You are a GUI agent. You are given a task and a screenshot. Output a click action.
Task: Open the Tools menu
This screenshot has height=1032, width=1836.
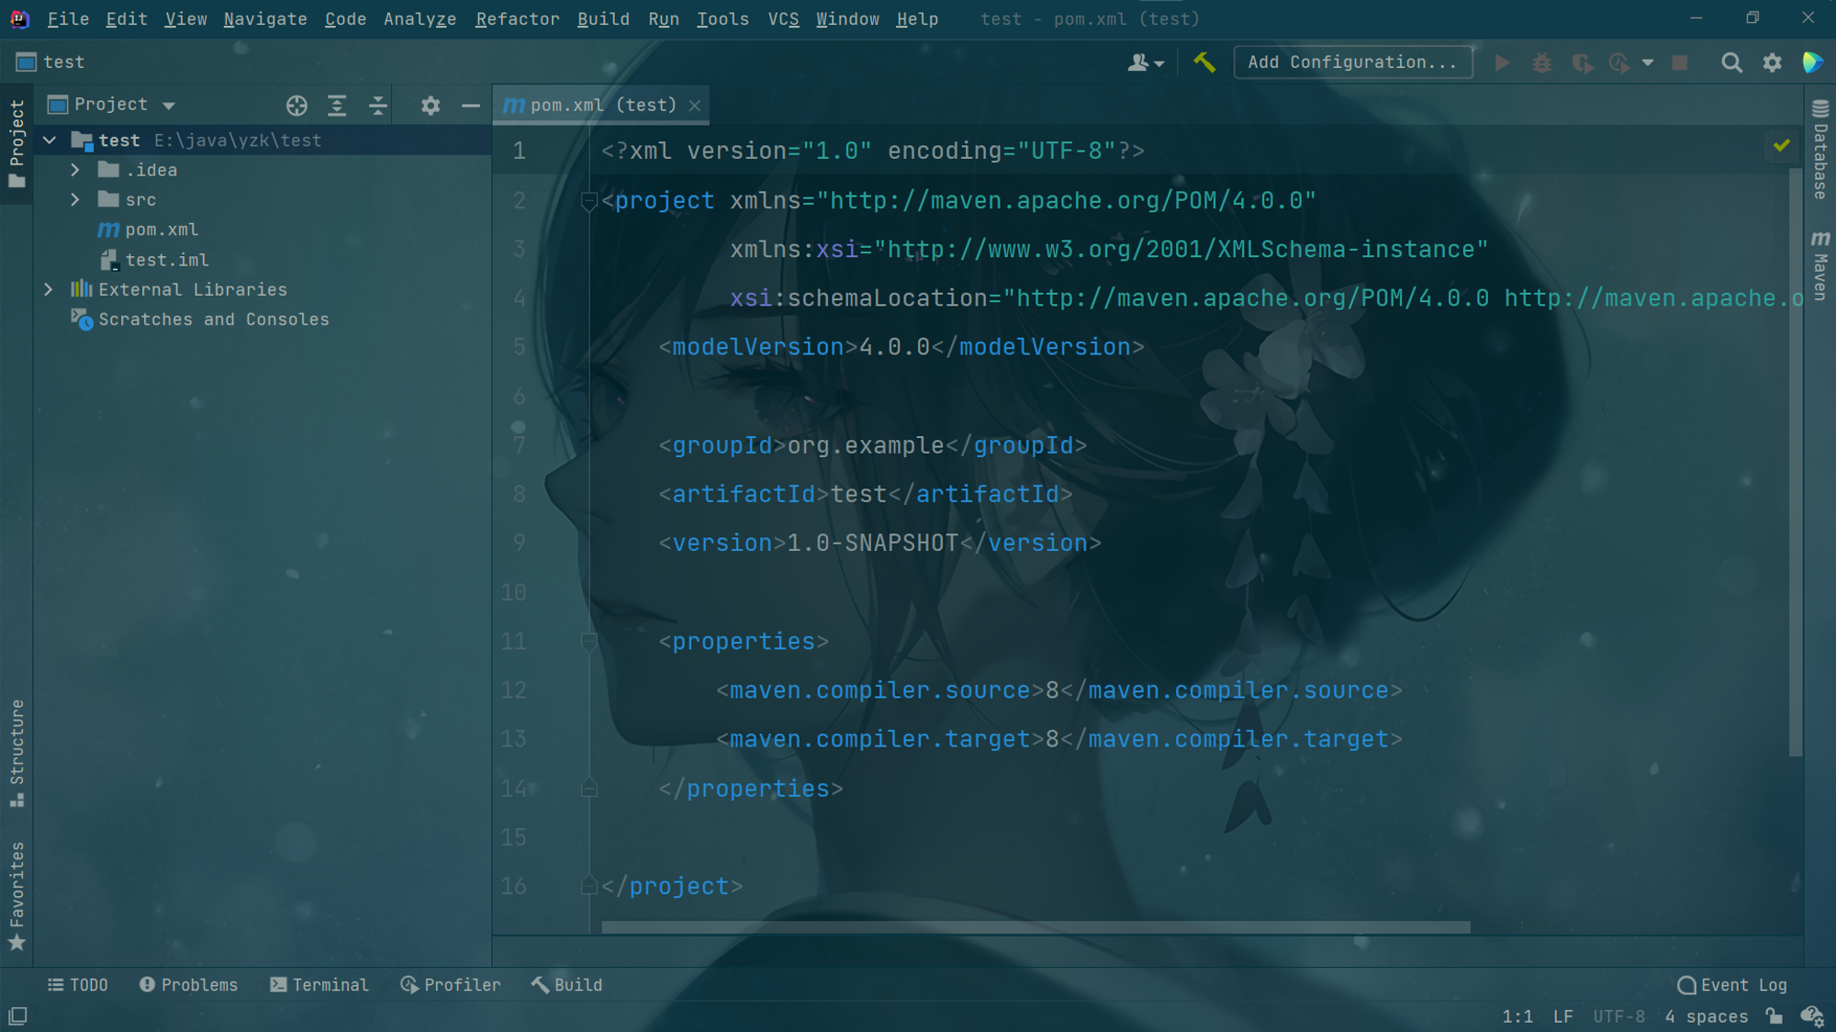tap(722, 19)
